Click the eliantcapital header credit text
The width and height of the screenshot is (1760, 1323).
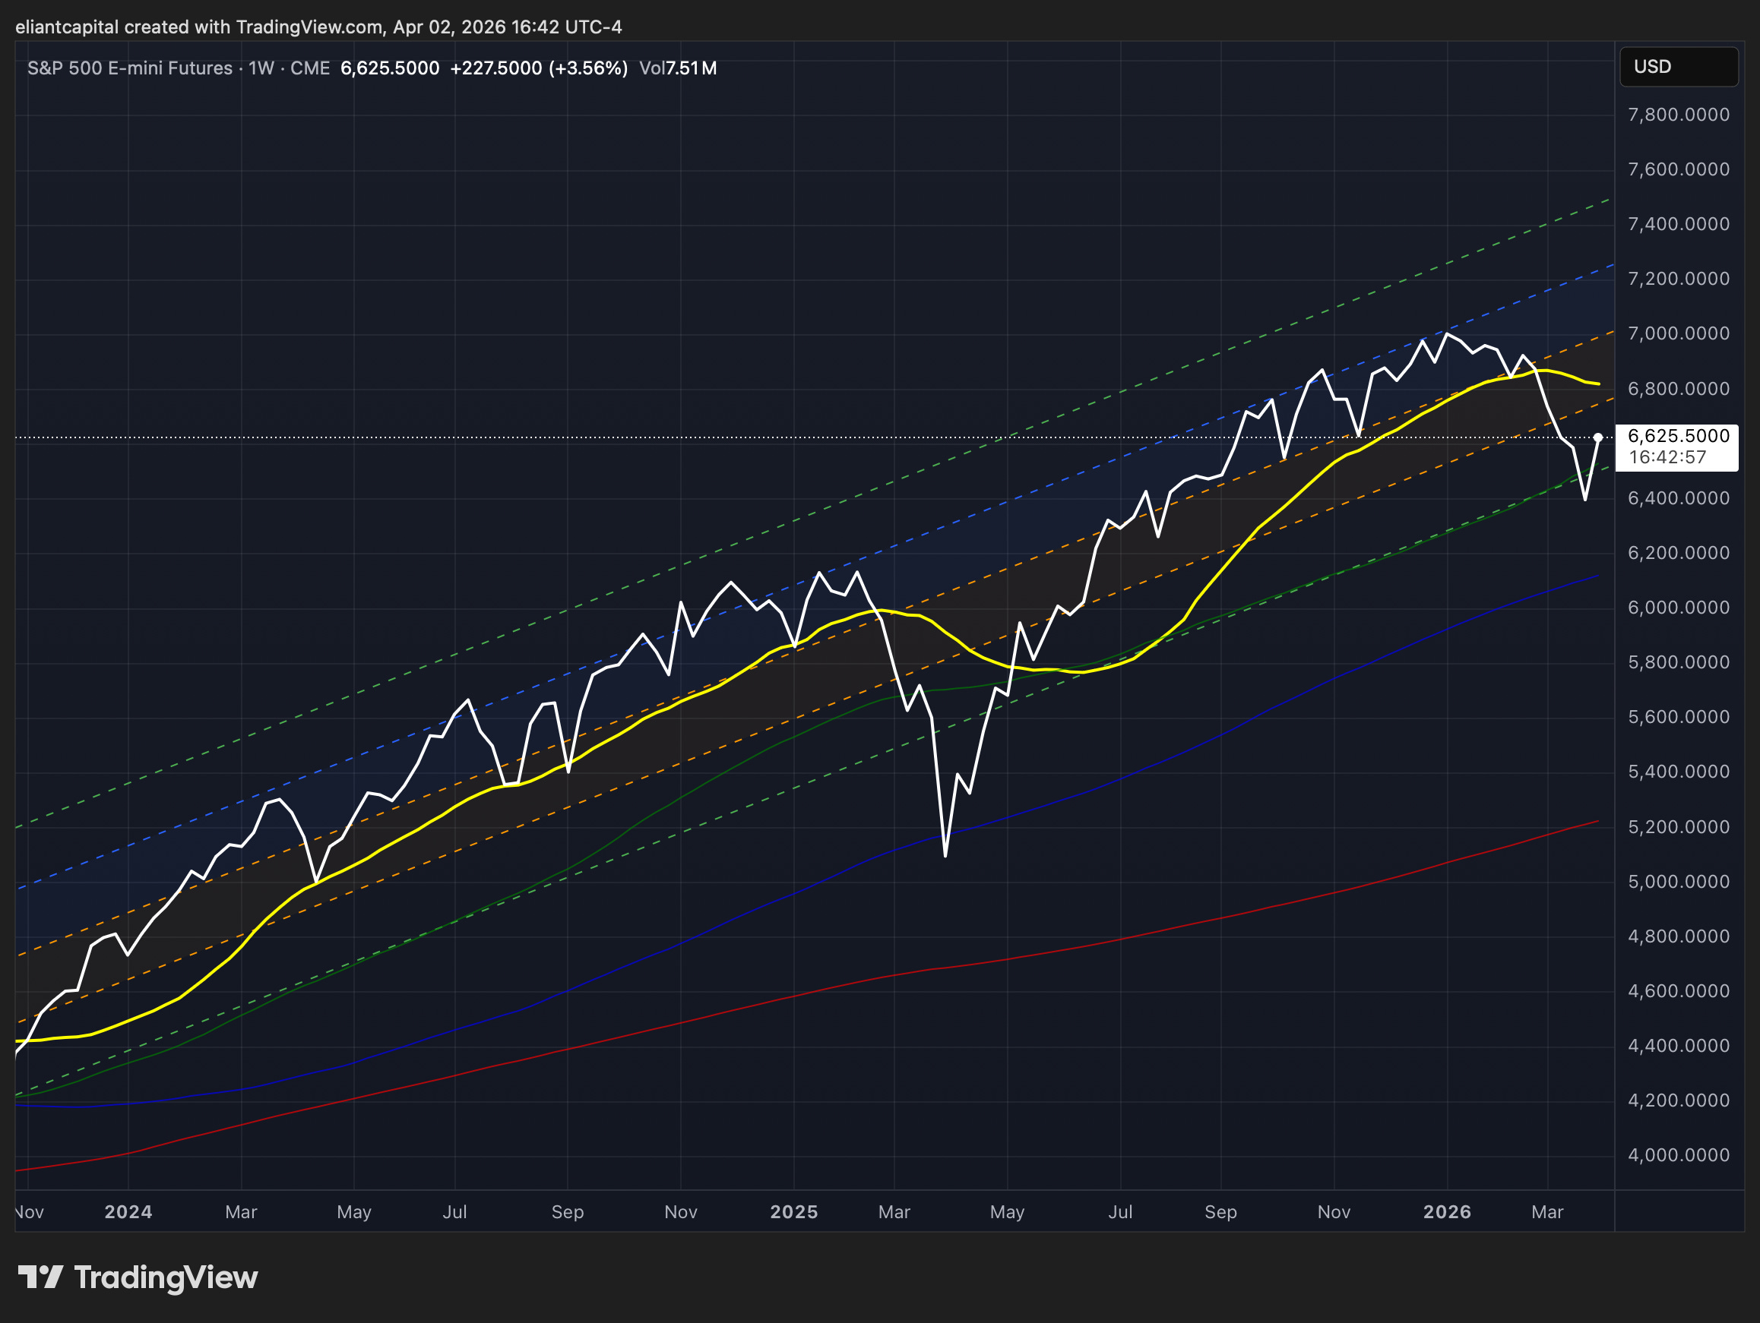point(318,27)
